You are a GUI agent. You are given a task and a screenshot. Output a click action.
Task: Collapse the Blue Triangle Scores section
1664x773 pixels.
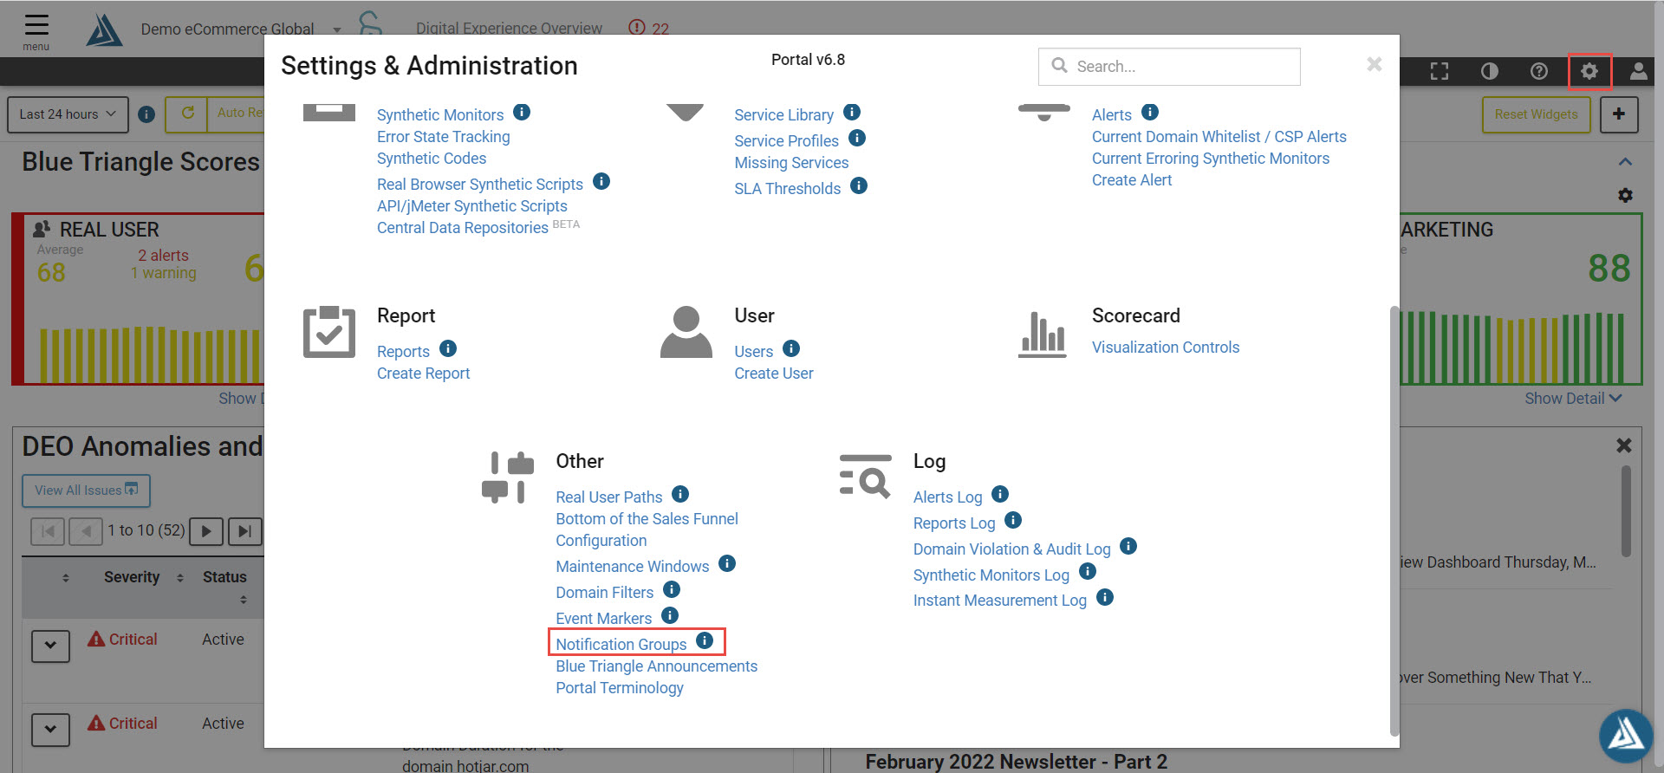pos(1625,162)
